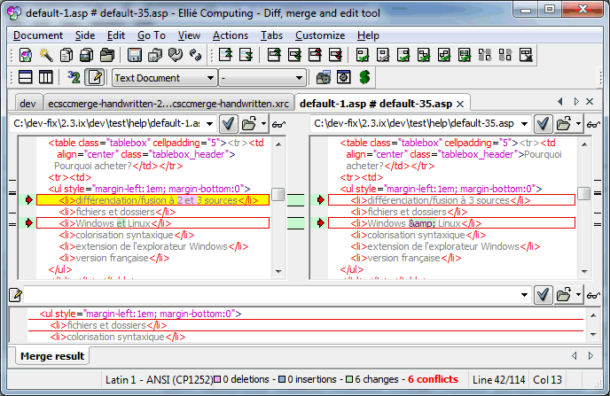Click the folder with camera icon
The image size is (610, 396).
pos(324,77)
